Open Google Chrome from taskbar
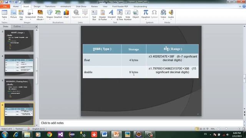Image resolution: width=246 pixels, height=138 pixels. pos(50,135)
